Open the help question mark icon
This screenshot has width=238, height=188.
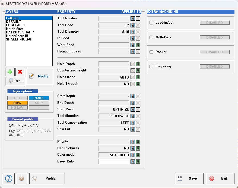[9, 178]
